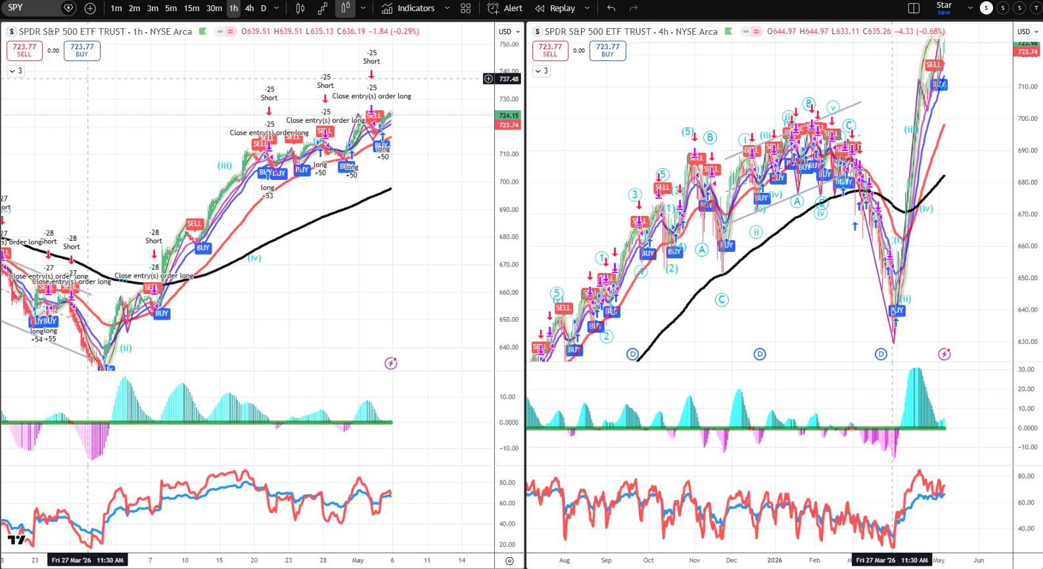Viewport: 1043px width, 569px height.
Task: Toggle the pink session indicator on 1h chart
Action: point(231,32)
